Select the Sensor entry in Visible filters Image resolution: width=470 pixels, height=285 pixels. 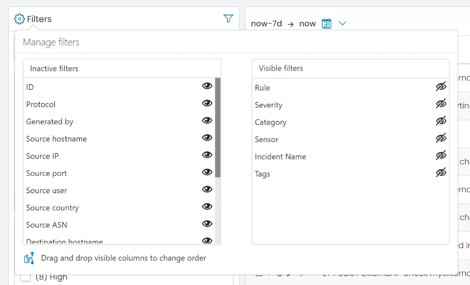point(266,139)
